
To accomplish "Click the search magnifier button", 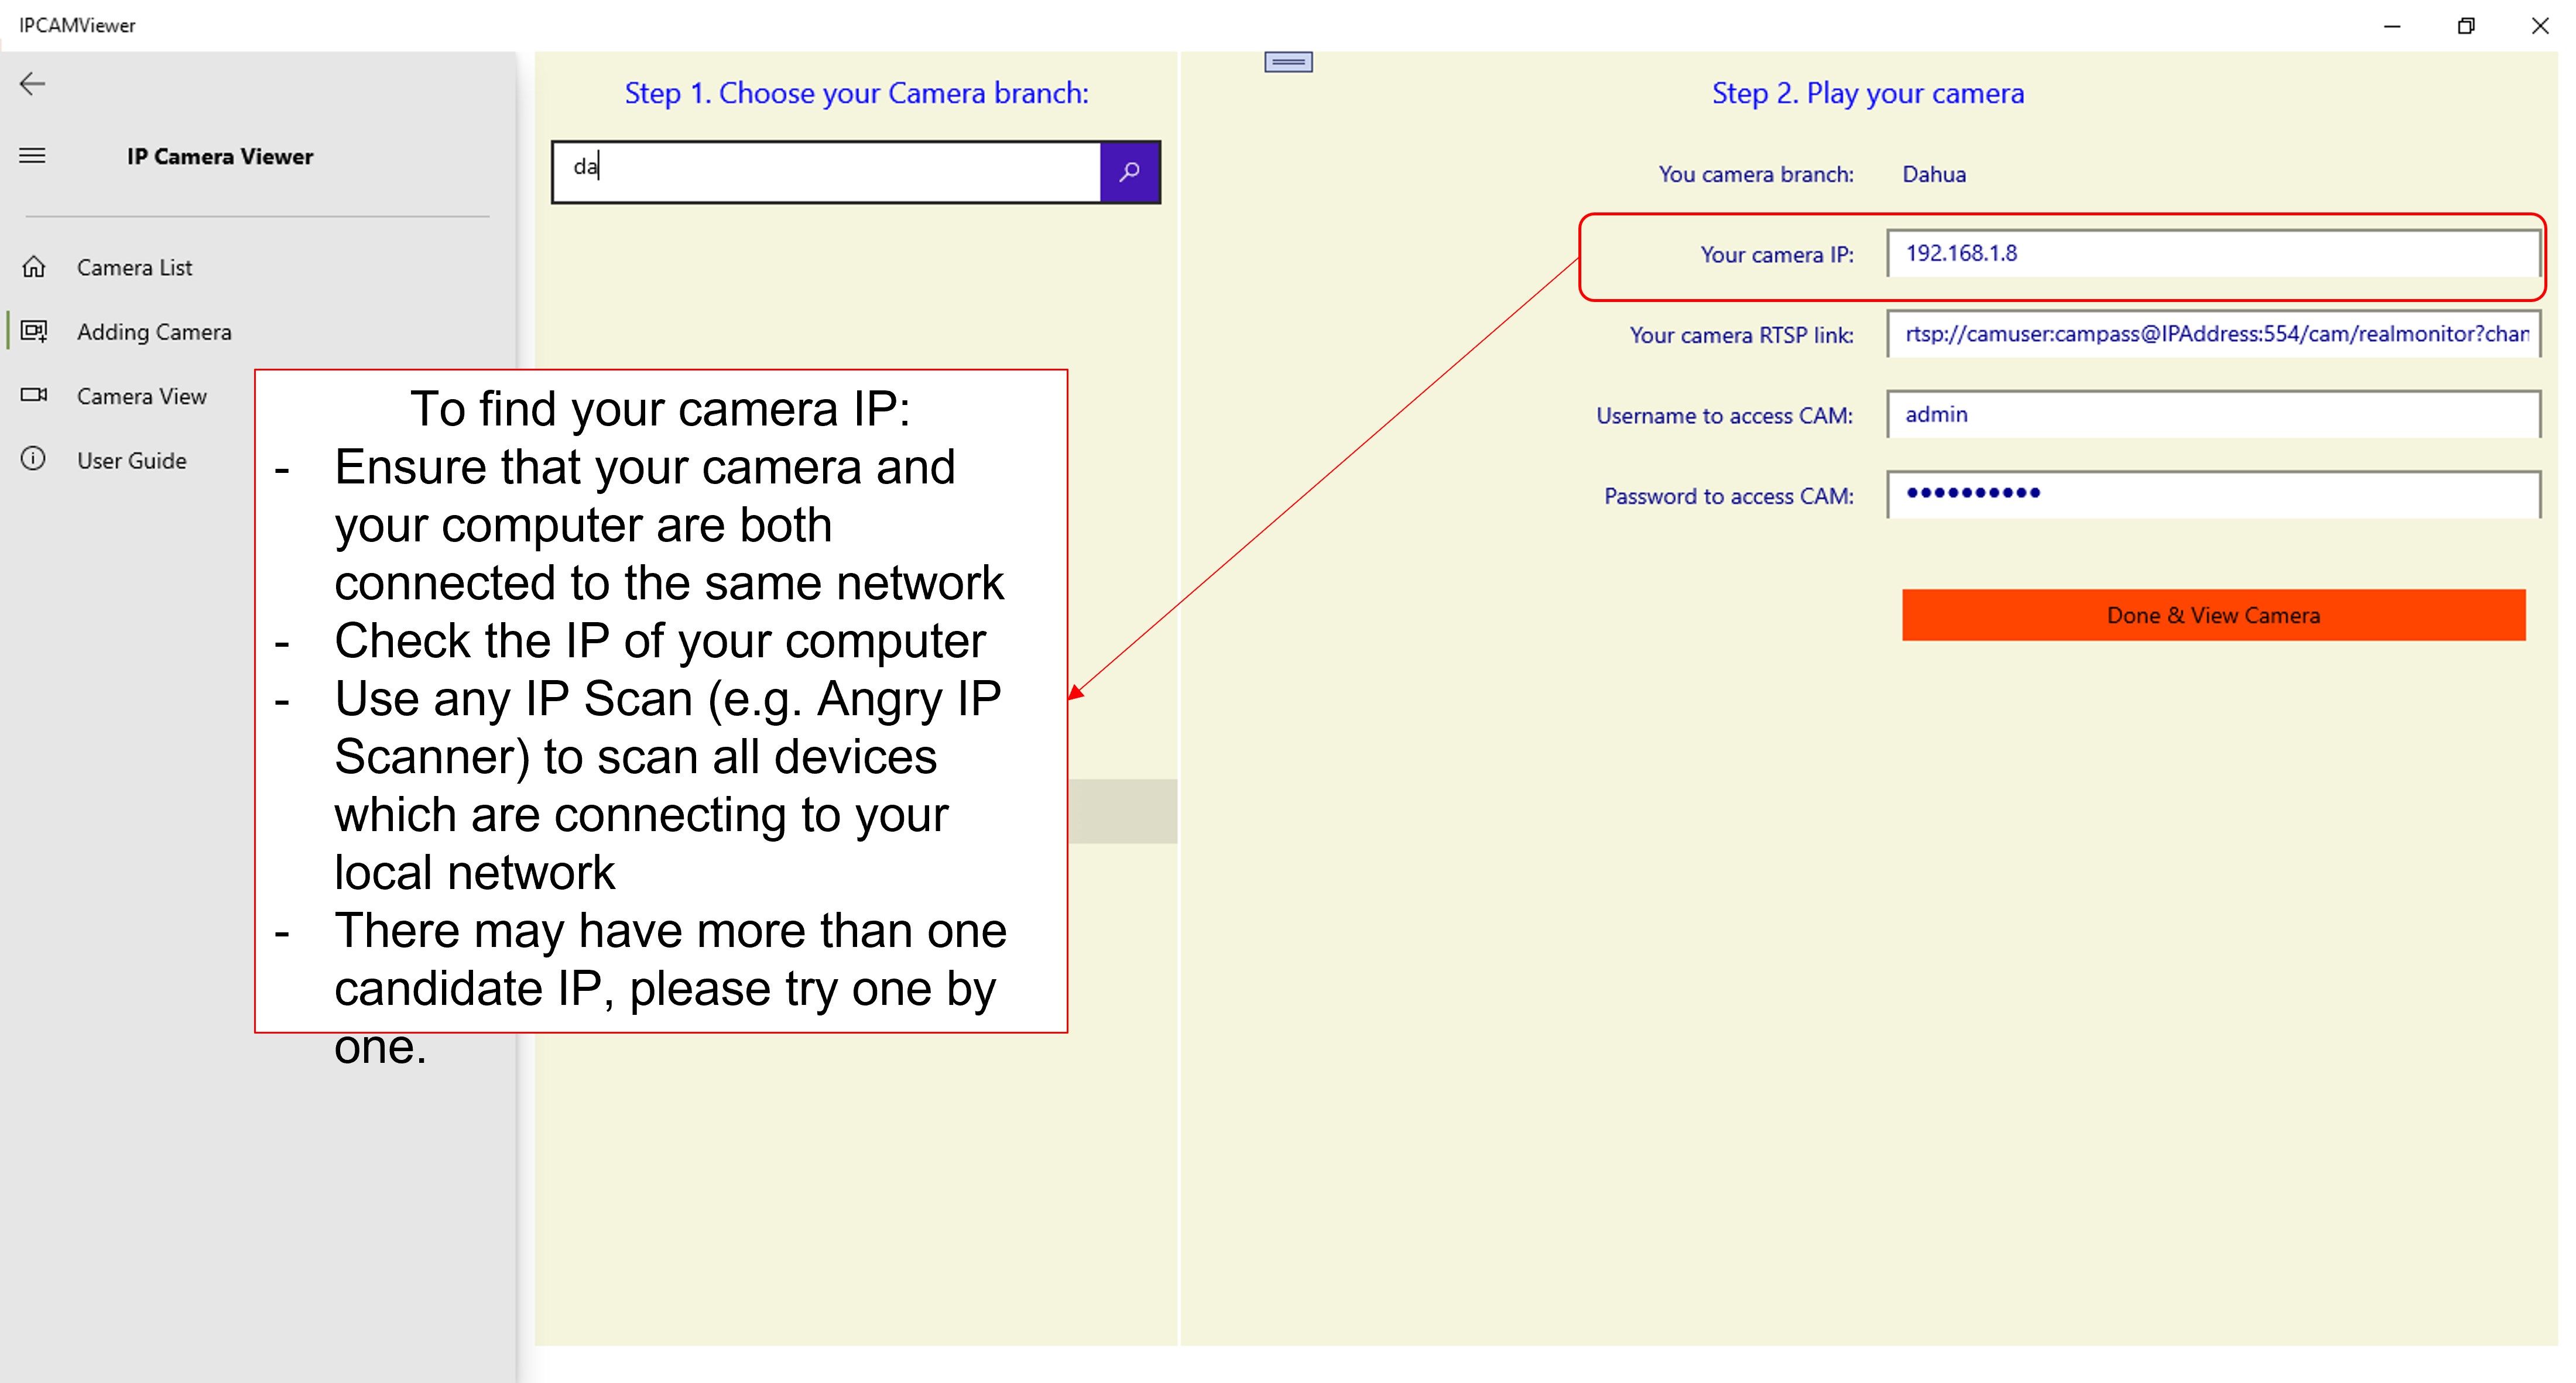I will coord(1130,171).
